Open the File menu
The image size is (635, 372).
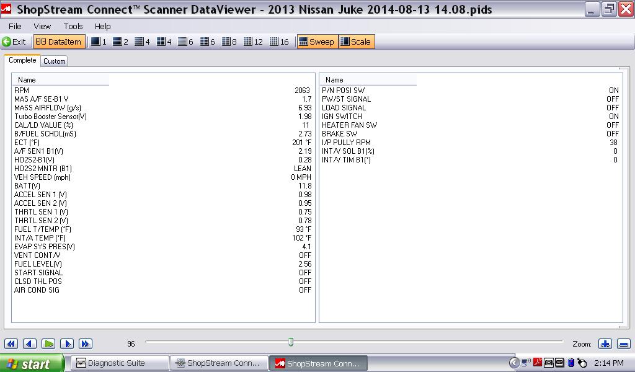[15, 26]
